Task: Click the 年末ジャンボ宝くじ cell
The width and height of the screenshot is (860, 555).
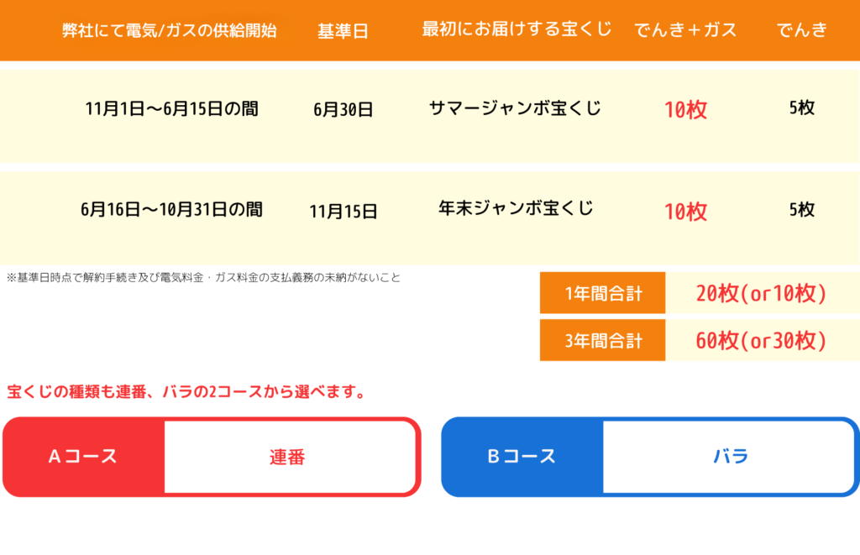Action: point(516,208)
